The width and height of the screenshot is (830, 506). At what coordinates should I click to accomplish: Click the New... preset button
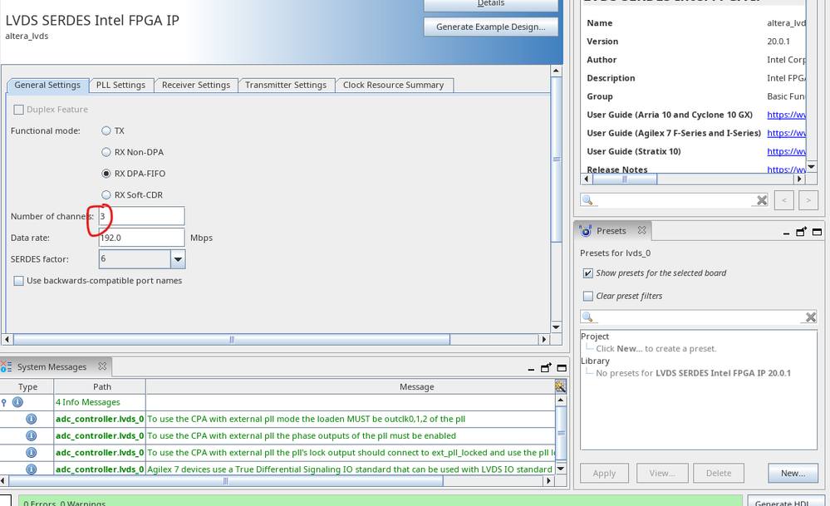793,474
